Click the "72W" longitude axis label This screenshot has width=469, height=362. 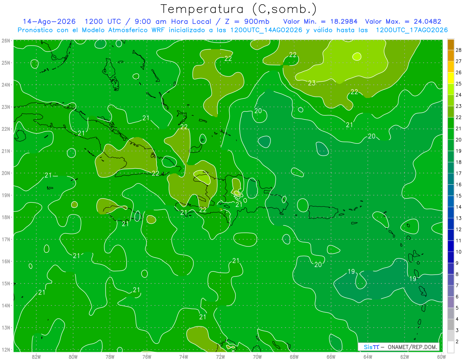pyautogui.click(x=220, y=357)
